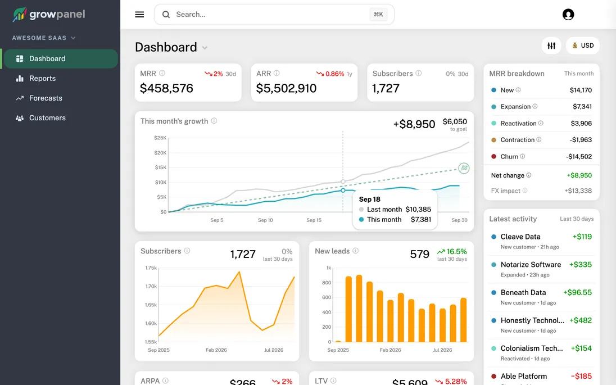Click the This month label in MRR breakdown
This screenshot has width=616, height=385.
pos(579,74)
